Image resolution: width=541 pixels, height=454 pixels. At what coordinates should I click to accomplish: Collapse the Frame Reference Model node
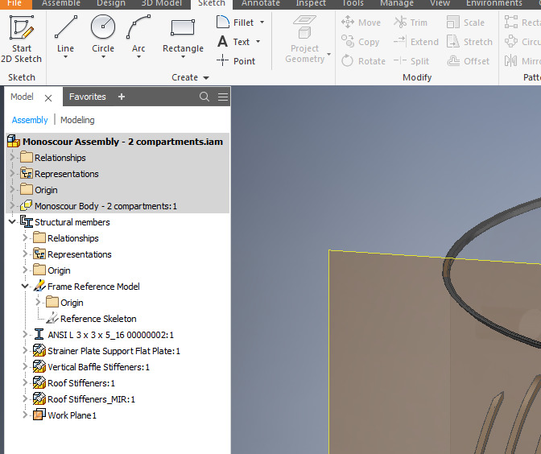coord(25,286)
